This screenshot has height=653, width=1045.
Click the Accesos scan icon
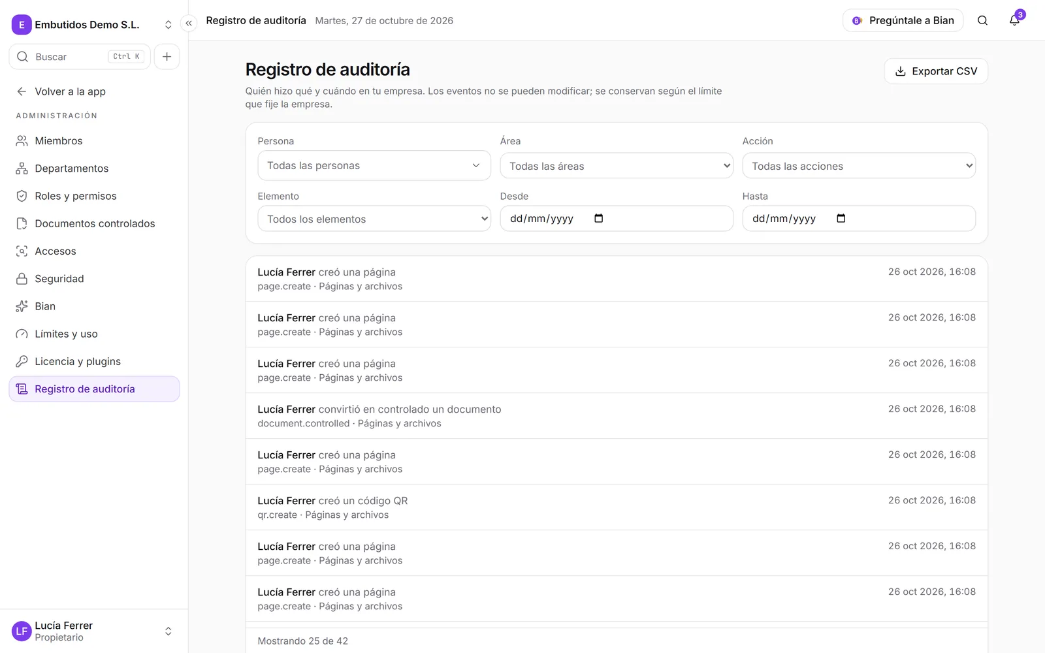click(22, 251)
